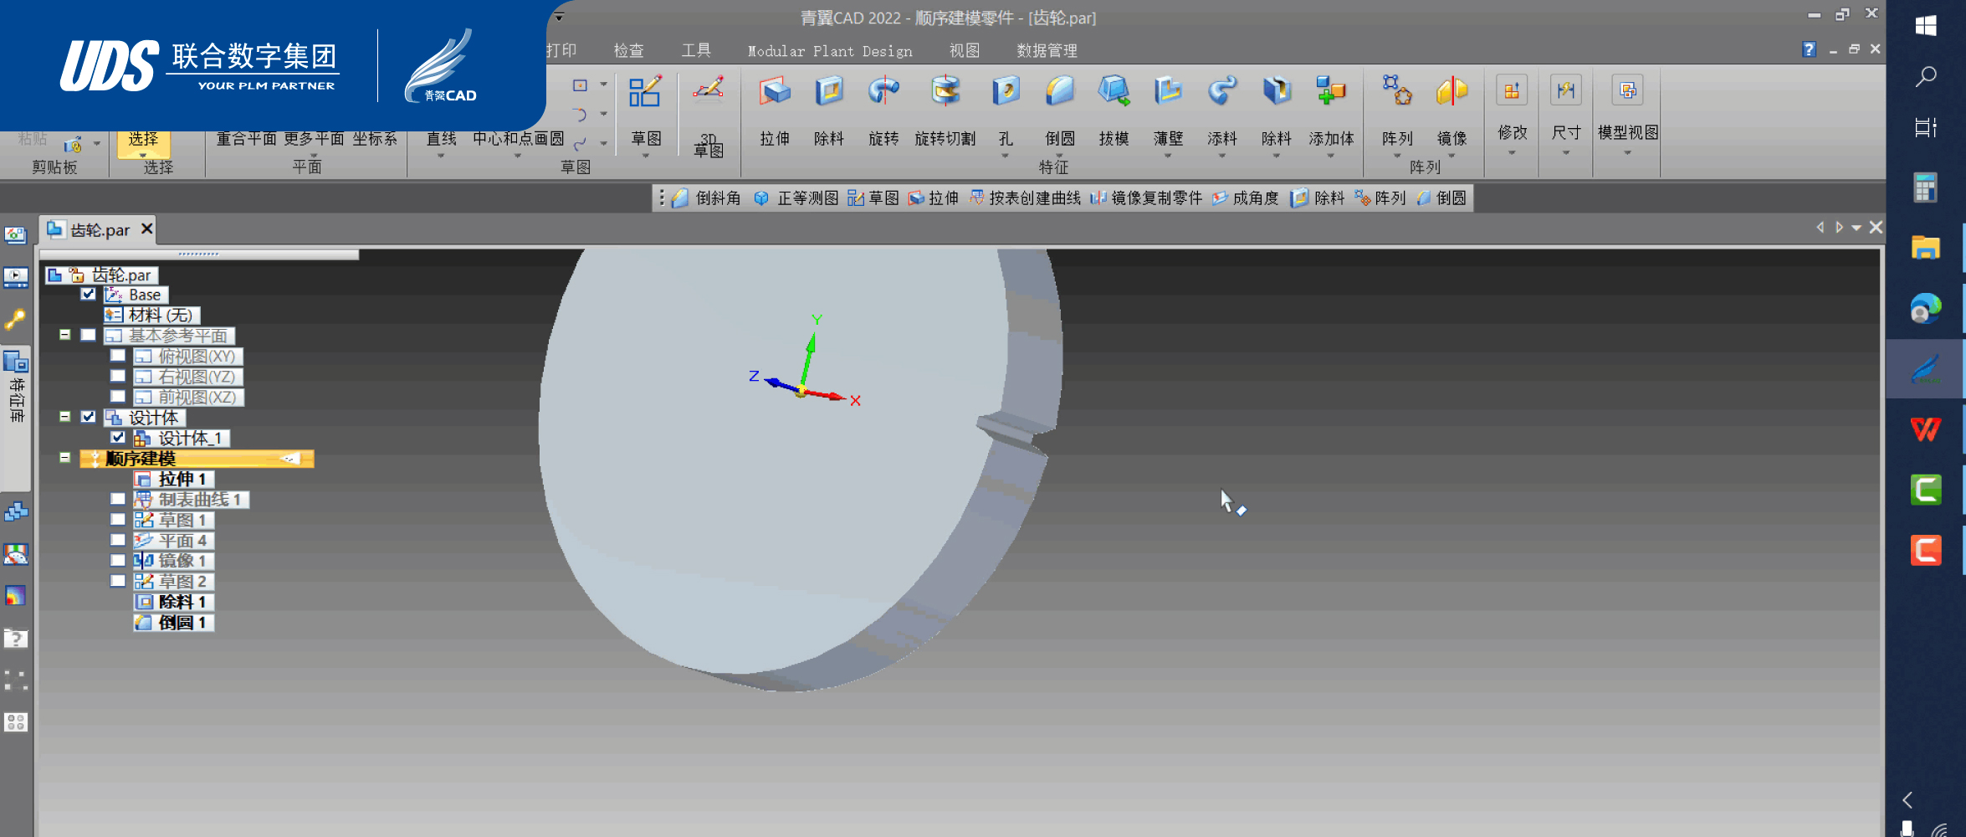The image size is (1966, 837).
Task: Open Windows search from the taskbar
Action: click(x=1926, y=77)
